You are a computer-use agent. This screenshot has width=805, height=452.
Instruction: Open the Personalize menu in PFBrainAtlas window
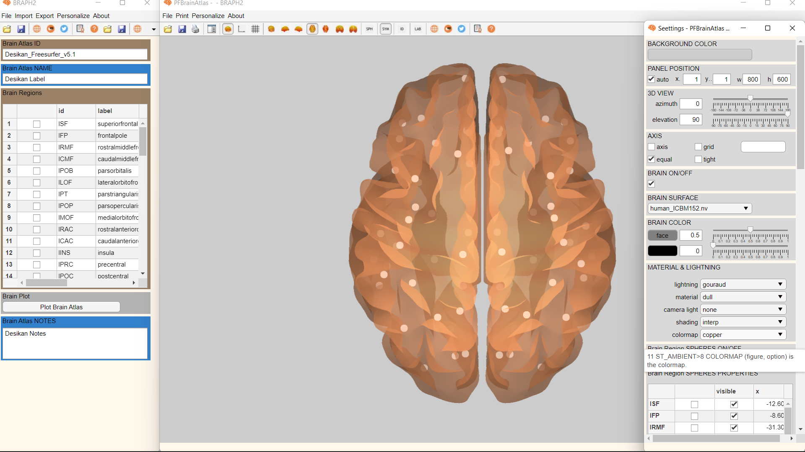coord(208,16)
